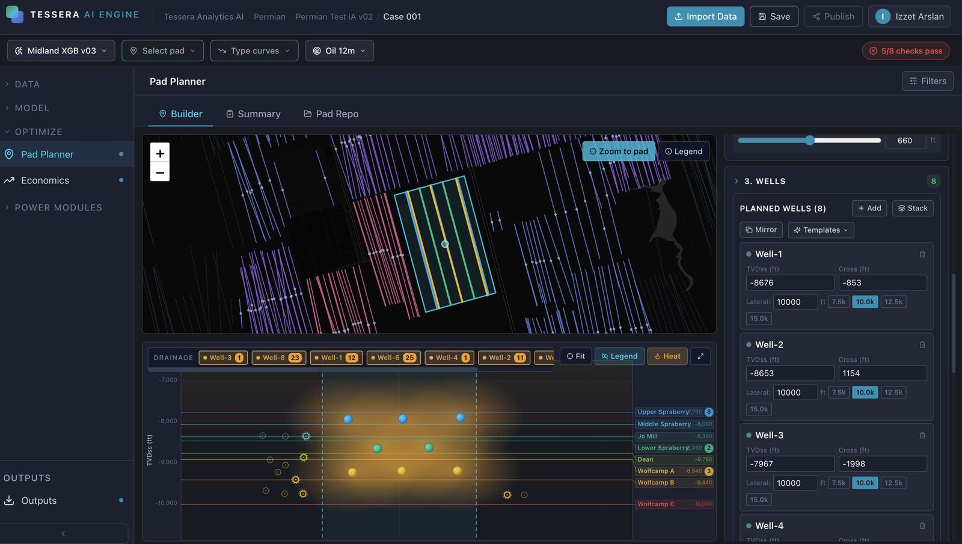Click the map zoom-out minus icon
Viewport: 962px width, 544px height.
[160, 173]
